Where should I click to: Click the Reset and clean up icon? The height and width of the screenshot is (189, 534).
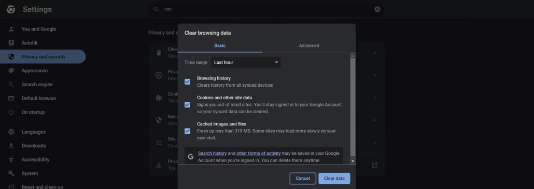(11, 186)
